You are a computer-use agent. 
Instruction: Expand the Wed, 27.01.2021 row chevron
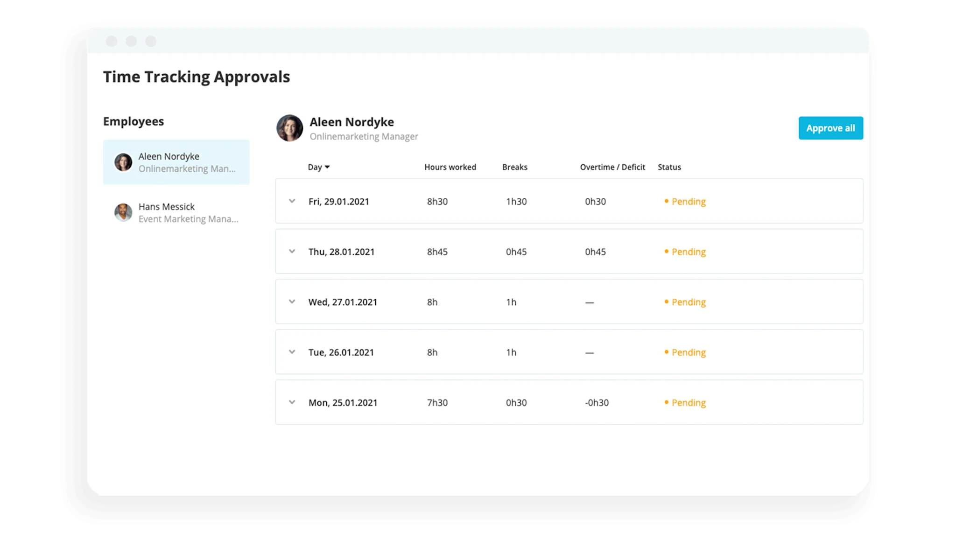coord(292,302)
